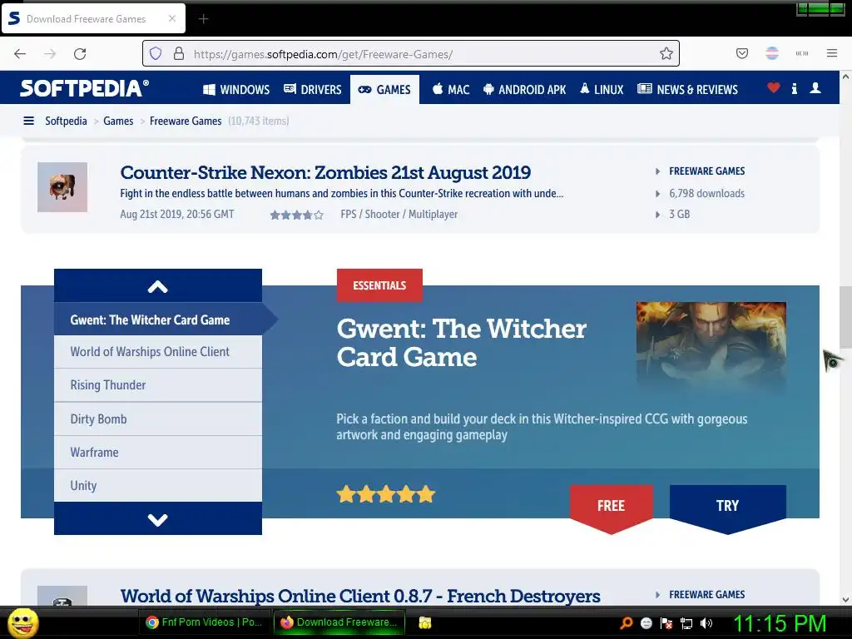Open the Firefox hamburger menu
The width and height of the screenshot is (852, 639).
(x=831, y=53)
